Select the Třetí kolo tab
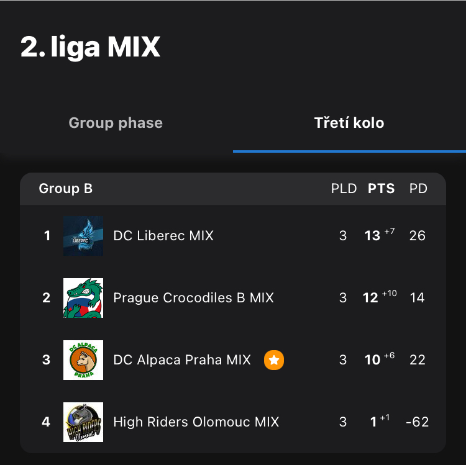This screenshot has width=466, height=465. (349, 123)
